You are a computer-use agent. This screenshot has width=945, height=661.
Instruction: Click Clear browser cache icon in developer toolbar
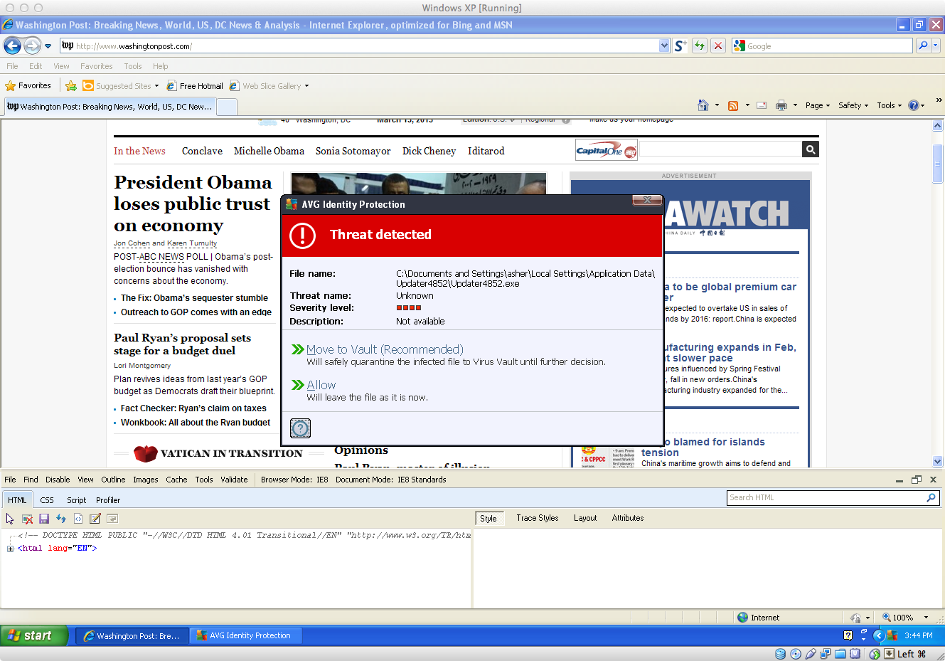[27, 519]
